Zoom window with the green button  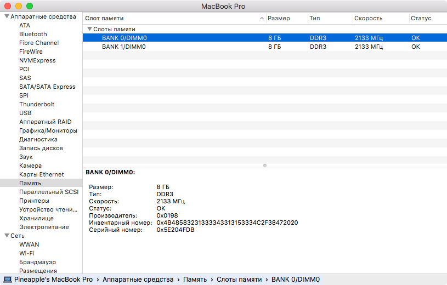[x=30, y=6]
